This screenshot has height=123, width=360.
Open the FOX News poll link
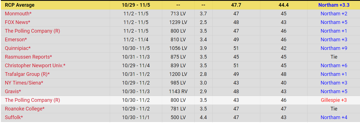pos(17,22)
